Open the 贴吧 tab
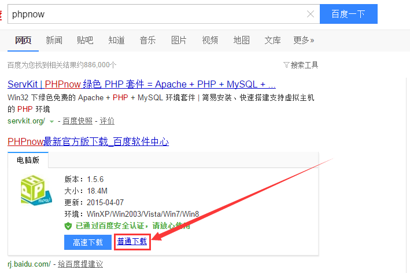 [x=85, y=40]
